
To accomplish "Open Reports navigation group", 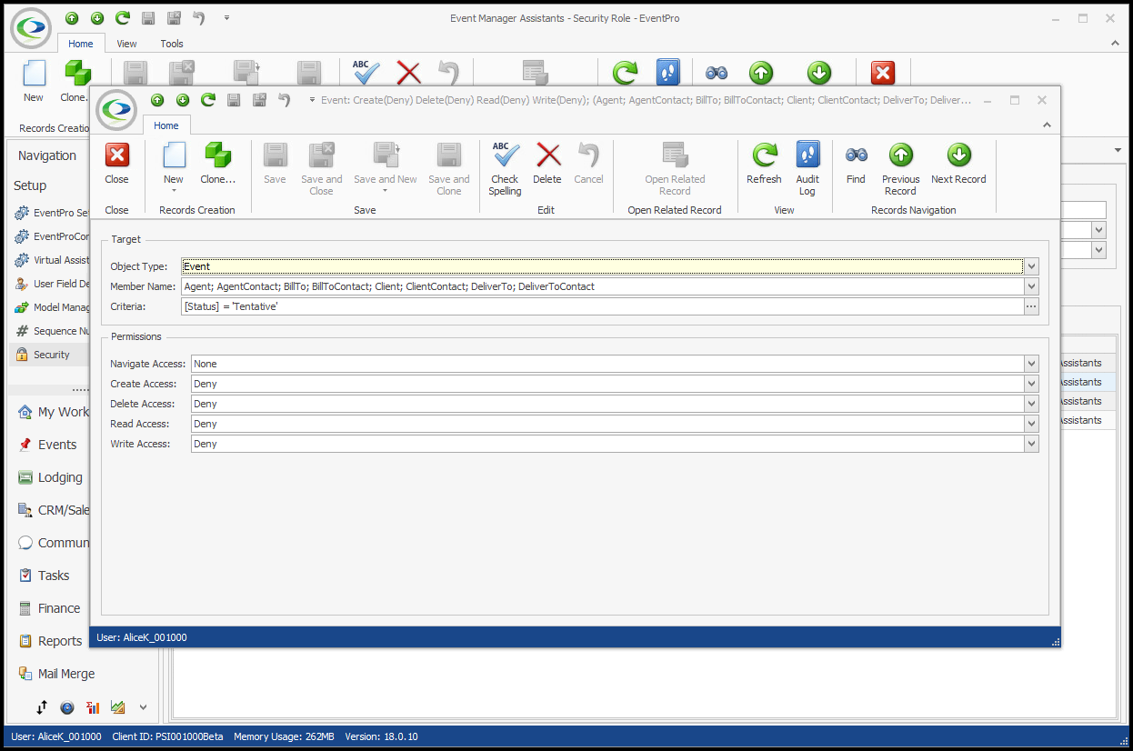I will tap(60, 641).
